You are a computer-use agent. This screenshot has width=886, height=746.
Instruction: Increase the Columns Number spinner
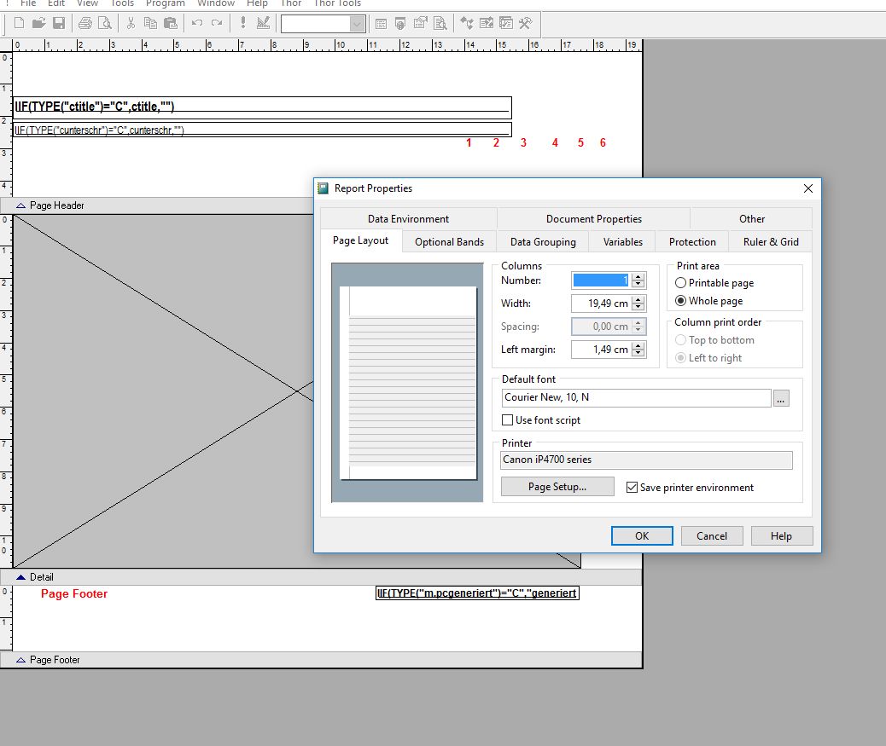pos(639,276)
